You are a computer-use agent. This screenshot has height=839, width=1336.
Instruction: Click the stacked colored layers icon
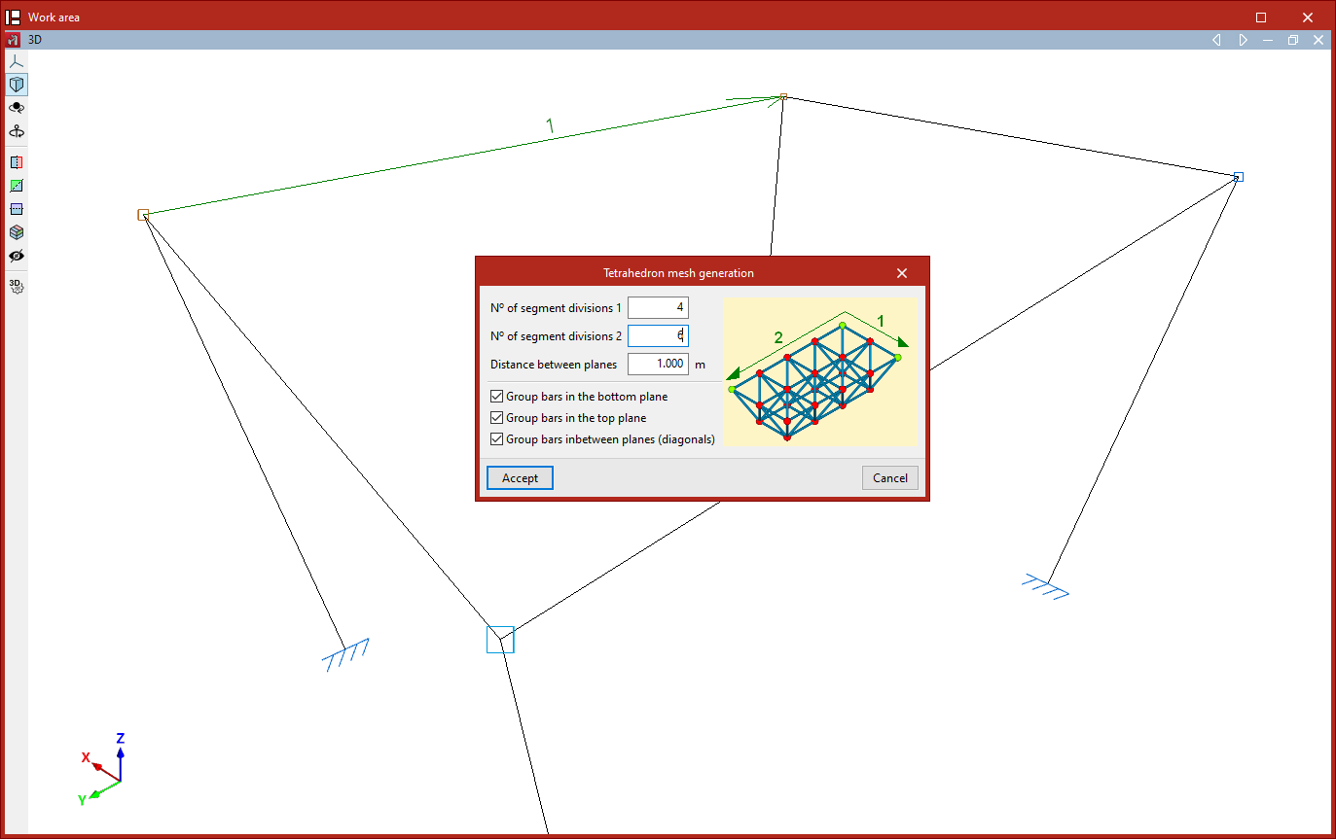16,232
